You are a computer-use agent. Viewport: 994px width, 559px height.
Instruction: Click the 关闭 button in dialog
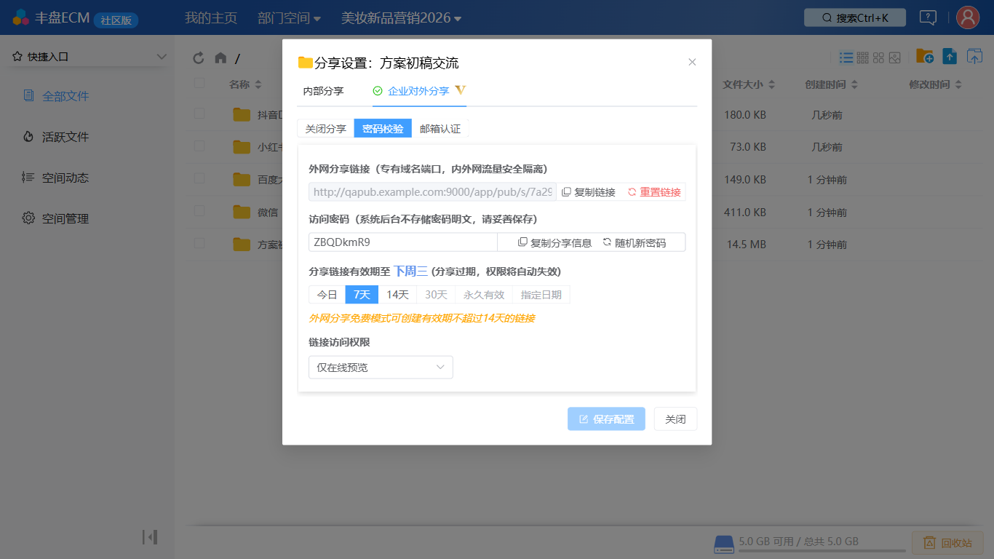click(675, 419)
